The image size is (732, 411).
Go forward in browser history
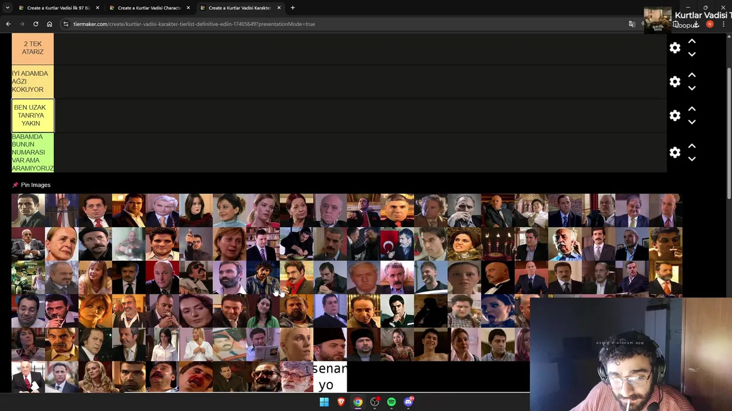[22, 24]
